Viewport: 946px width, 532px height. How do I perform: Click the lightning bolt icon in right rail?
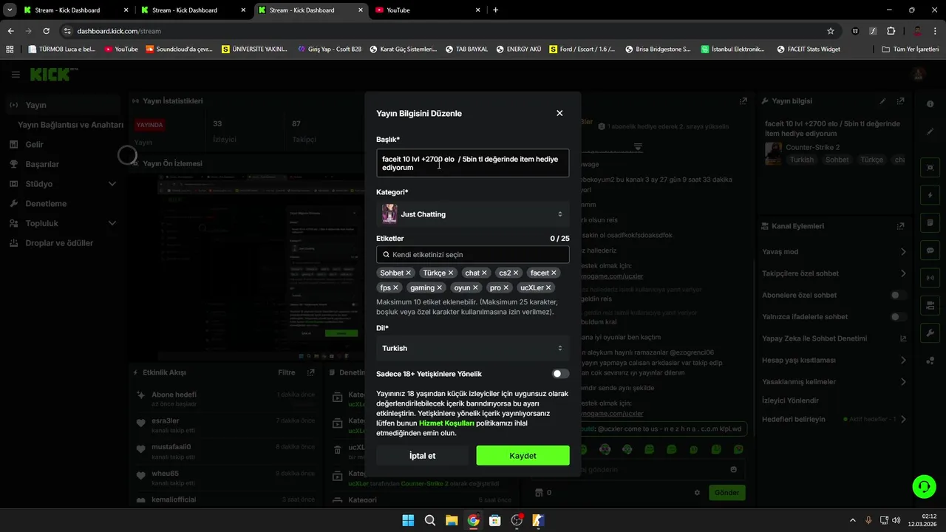click(x=930, y=195)
